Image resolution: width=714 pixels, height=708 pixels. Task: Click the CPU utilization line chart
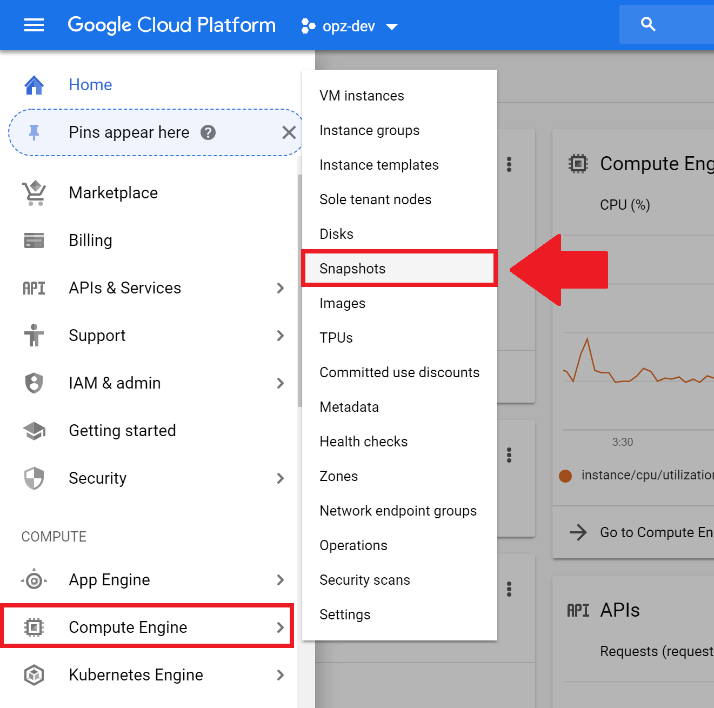click(638, 361)
